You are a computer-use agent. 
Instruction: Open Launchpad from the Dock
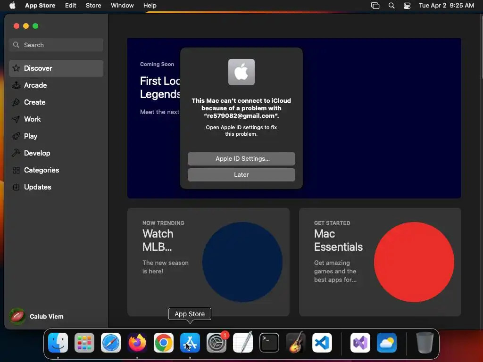(x=84, y=343)
